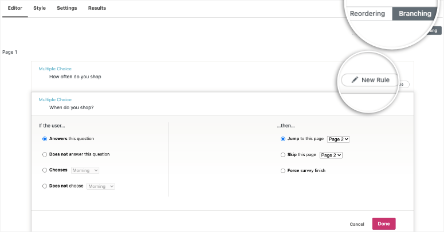Open the Settings tab

(67, 8)
